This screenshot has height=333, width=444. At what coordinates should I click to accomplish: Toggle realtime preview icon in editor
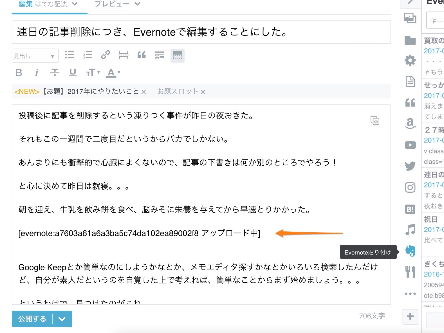pos(375,120)
